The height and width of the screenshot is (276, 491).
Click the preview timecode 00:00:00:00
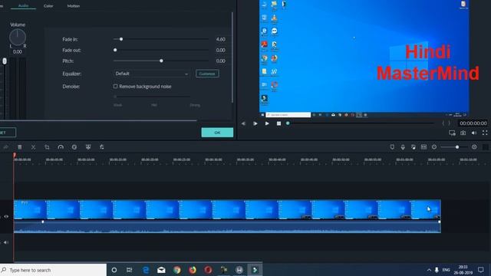tap(473, 123)
